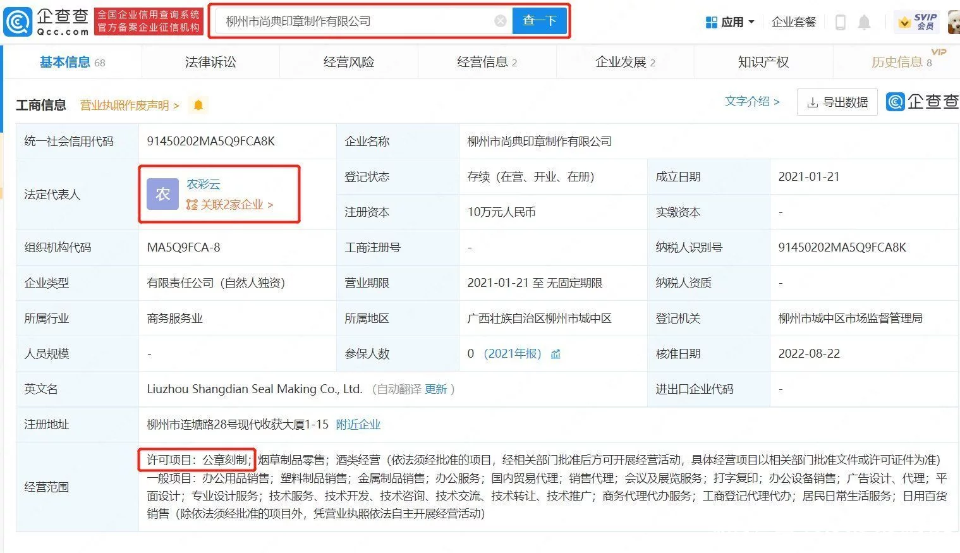Expand the 文字介绍 section

(752, 101)
